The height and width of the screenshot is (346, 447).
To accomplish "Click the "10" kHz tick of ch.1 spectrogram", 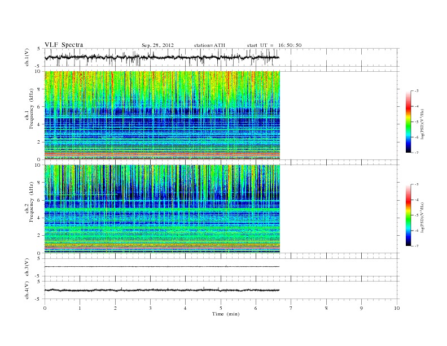I will (x=38, y=71).
